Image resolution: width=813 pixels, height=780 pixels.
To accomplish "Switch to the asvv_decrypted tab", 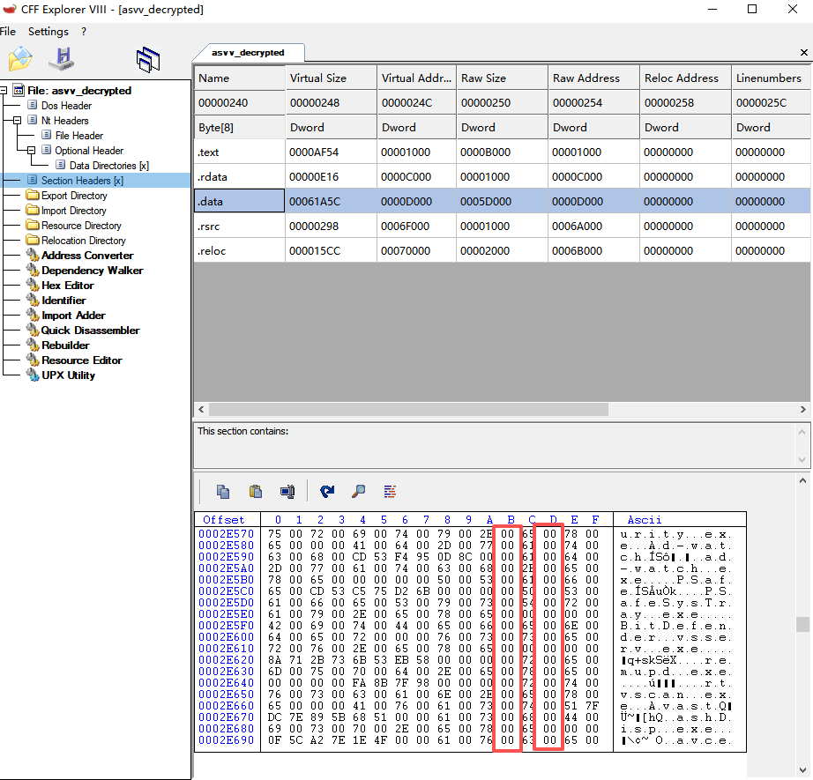I will (248, 53).
